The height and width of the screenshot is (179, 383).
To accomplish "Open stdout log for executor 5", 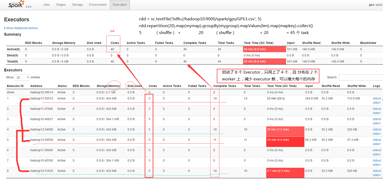I will point(377,140).
